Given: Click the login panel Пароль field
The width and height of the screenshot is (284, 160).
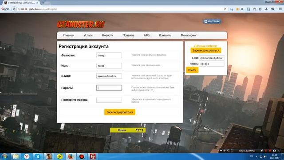Looking at the screenshot, I should click(211, 64).
